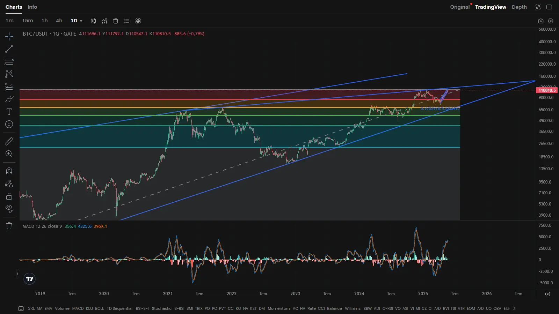Screen dimensions: 559x314
Task: Switch to the Info tab
Action: [x=32, y=7]
